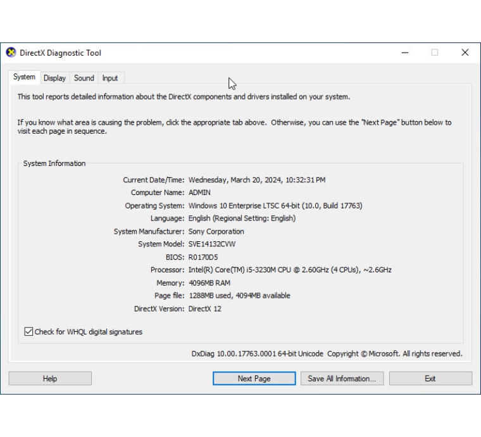Close the DirectX Diagnostic Tool window
Image resolution: width=481 pixels, height=437 pixels.
click(x=465, y=53)
